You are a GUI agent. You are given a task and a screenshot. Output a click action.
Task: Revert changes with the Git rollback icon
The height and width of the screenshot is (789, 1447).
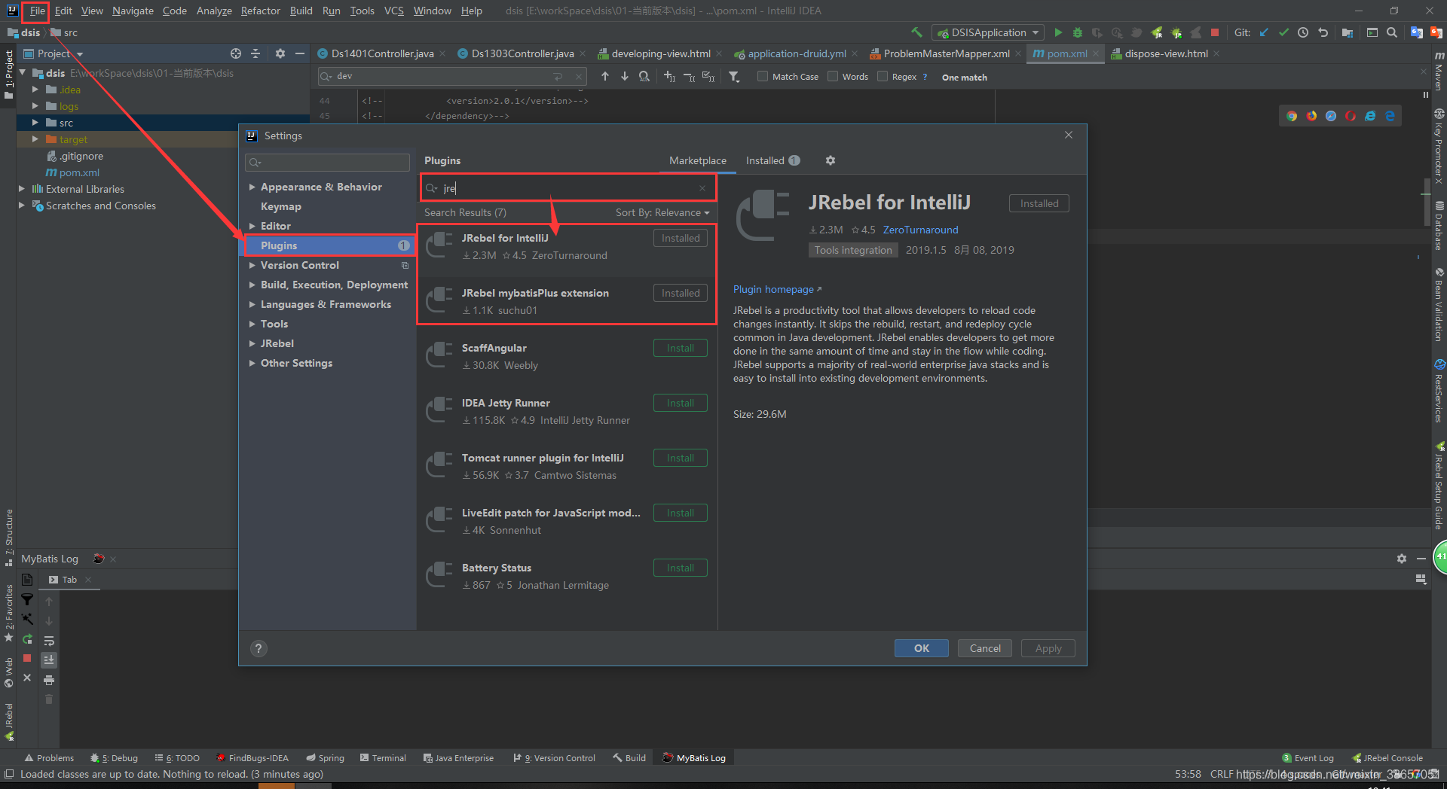[x=1323, y=32]
